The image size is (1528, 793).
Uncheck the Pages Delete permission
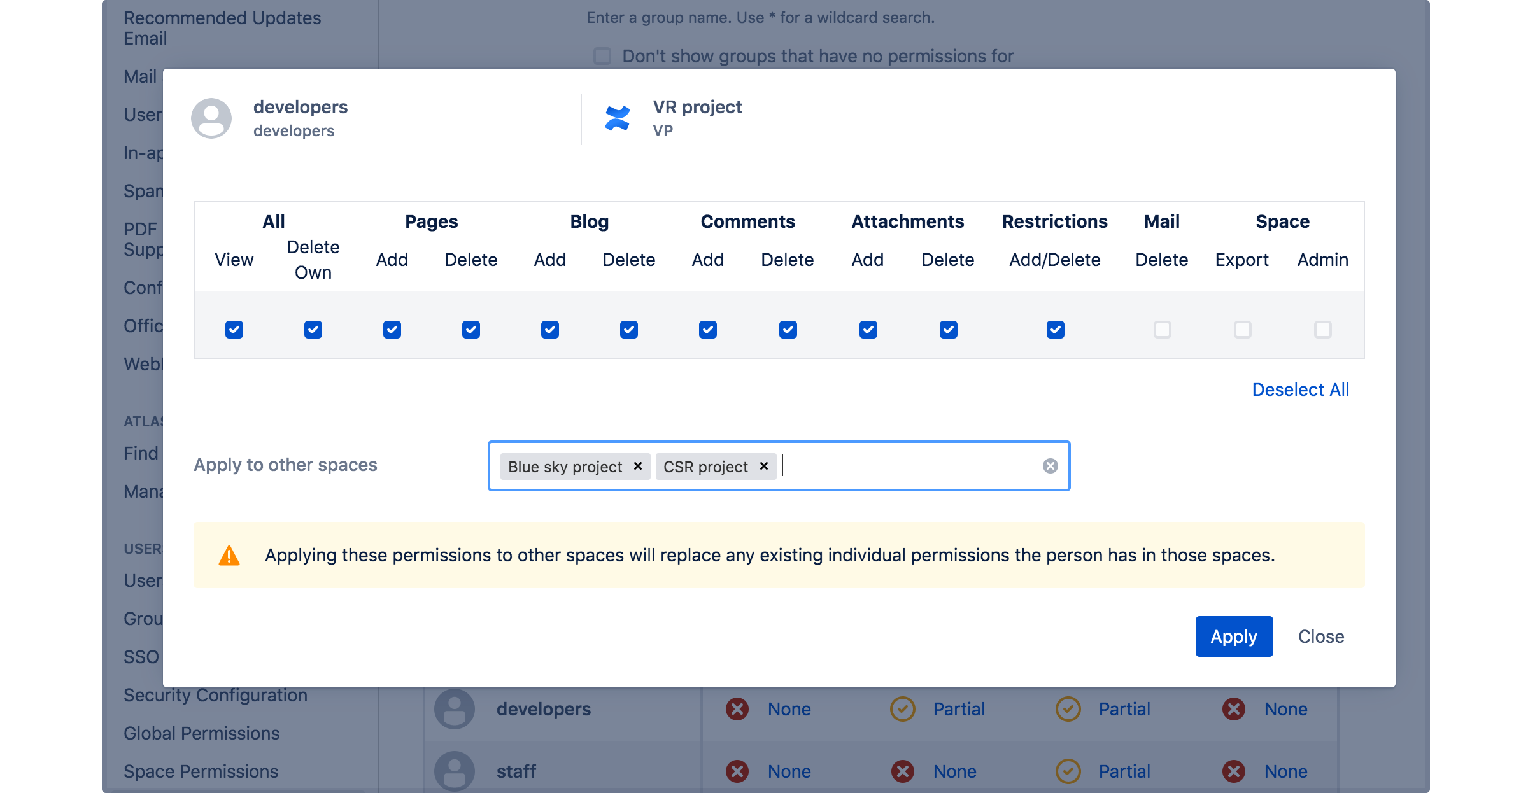point(471,330)
